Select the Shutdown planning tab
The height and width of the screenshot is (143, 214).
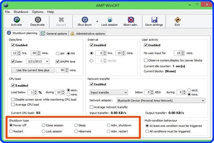point(22,33)
